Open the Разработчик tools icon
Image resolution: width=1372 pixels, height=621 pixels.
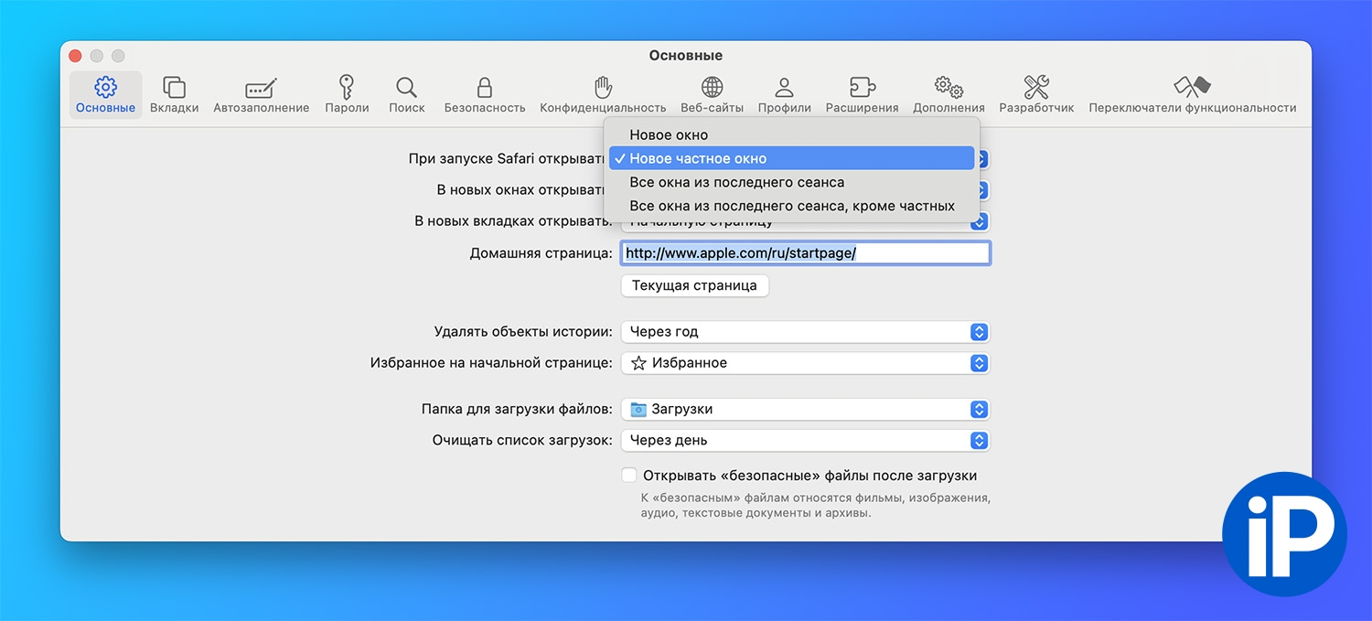click(1036, 95)
